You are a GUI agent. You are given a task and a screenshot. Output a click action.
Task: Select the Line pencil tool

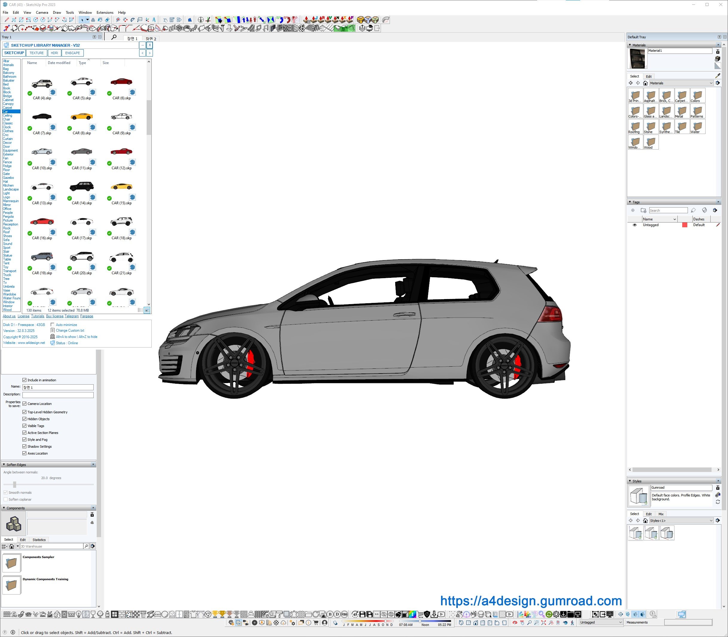click(x=7, y=20)
